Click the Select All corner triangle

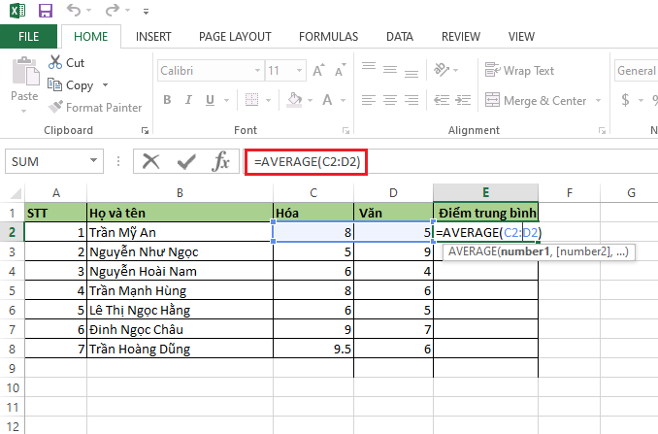point(14,192)
